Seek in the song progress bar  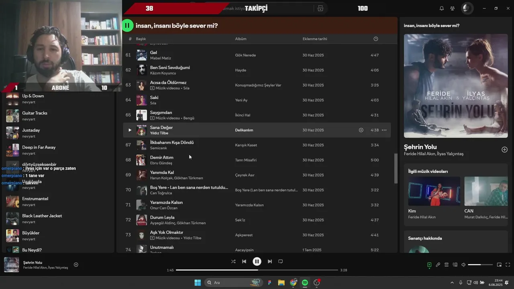click(257, 270)
